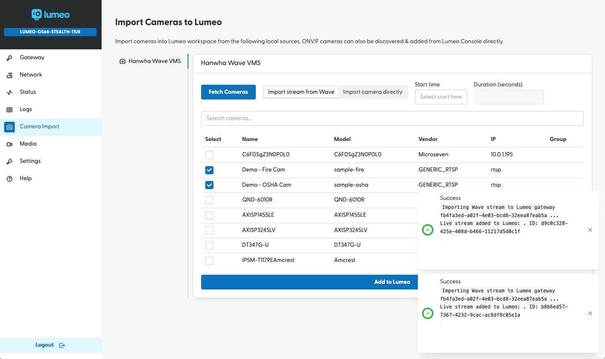Click the Amcrest model cell
The height and width of the screenshot is (359, 605).
[345, 260]
